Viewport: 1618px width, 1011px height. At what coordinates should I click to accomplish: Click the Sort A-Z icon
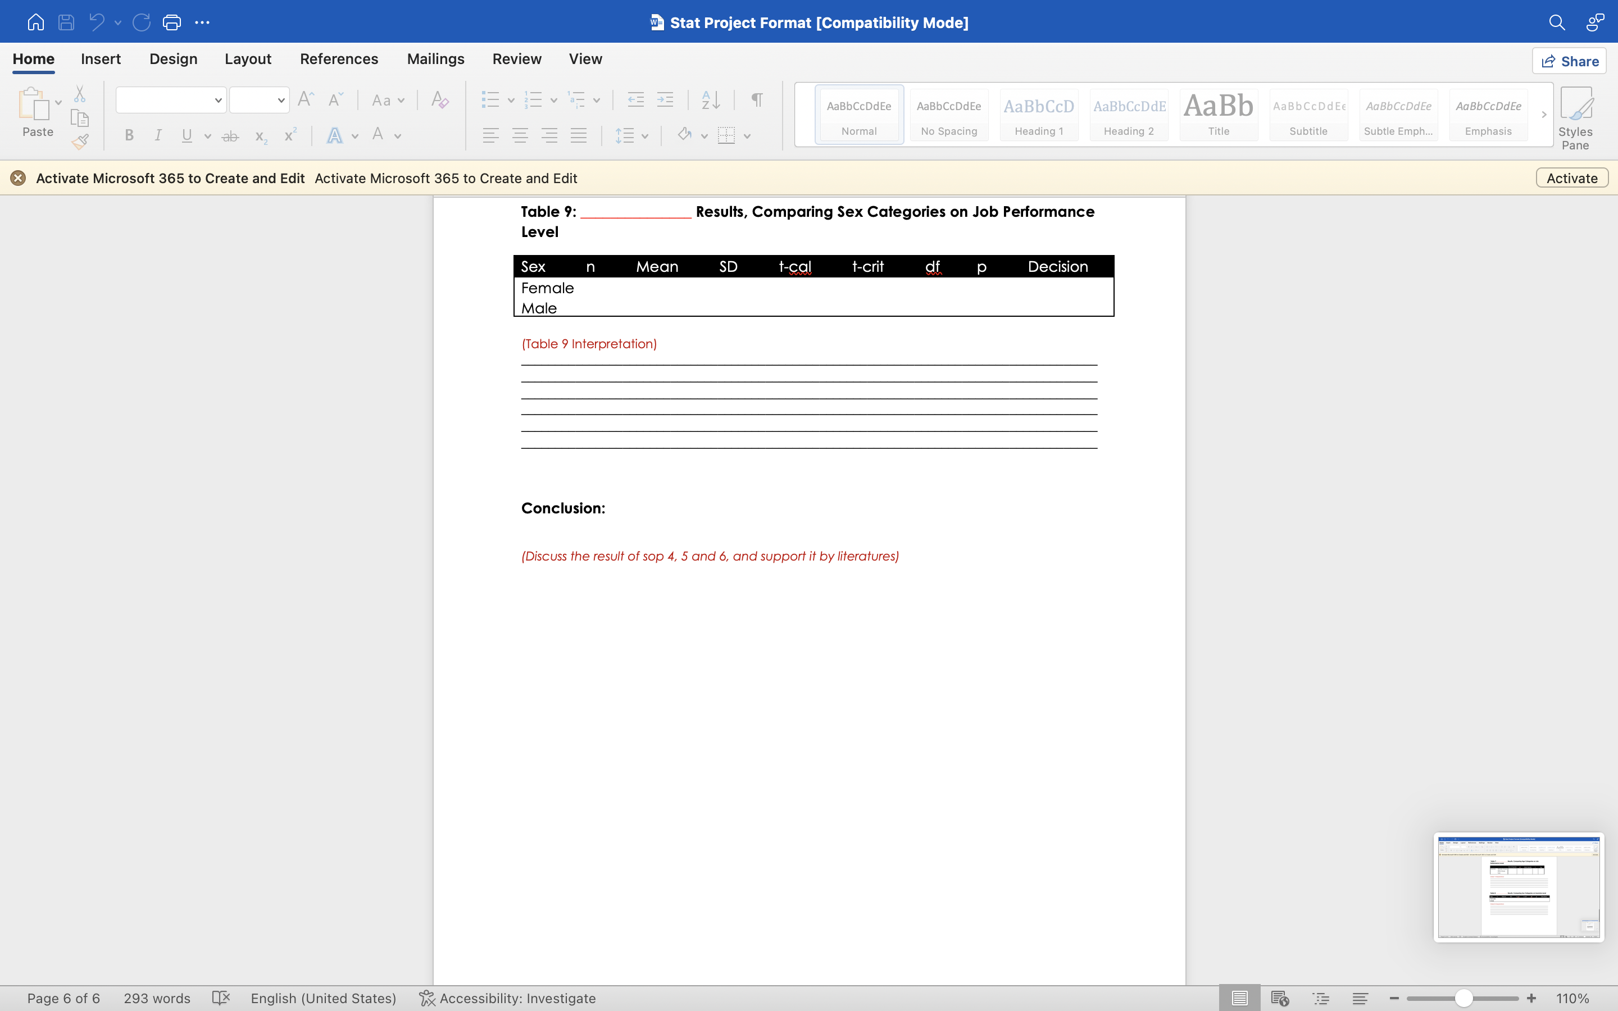[710, 101]
